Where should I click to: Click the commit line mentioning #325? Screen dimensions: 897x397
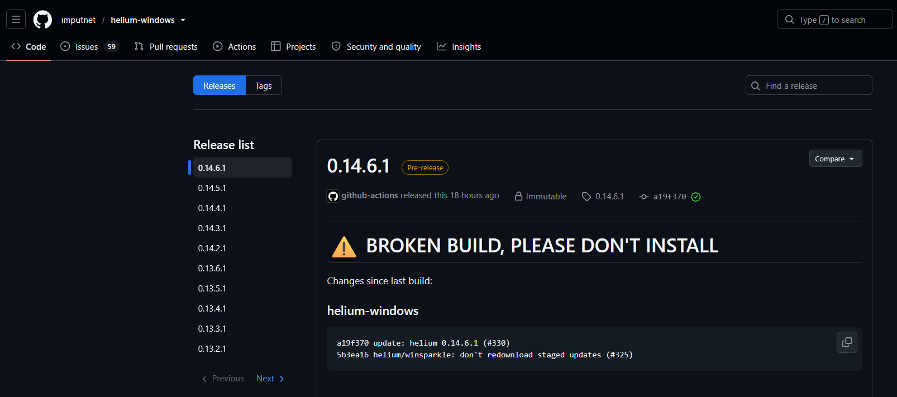click(x=485, y=355)
